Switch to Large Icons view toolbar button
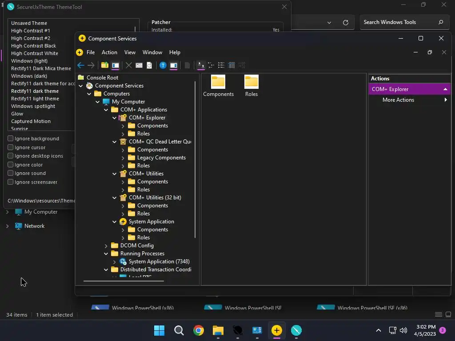 click(x=201, y=65)
